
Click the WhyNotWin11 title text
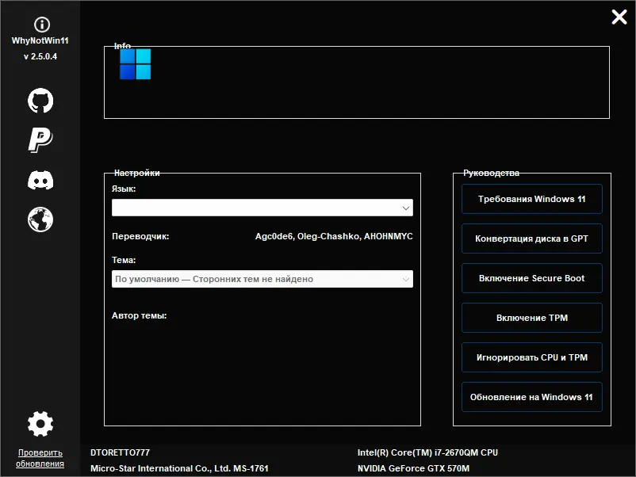click(40, 40)
